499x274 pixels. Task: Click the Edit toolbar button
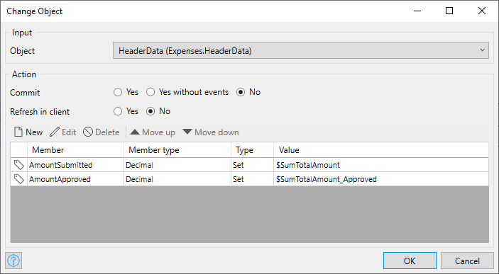click(x=63, y=132)
